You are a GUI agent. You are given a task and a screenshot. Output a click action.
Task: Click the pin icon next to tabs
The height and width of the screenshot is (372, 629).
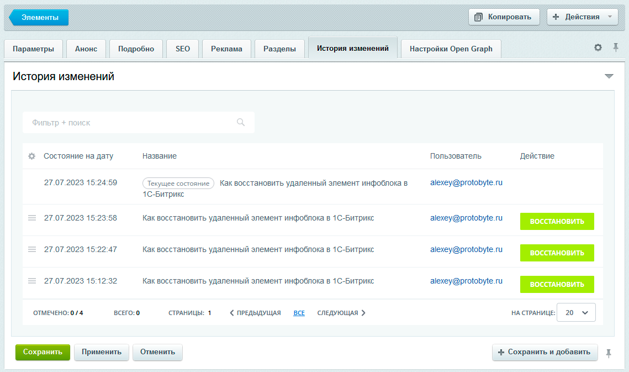click(x=616, y=48)
